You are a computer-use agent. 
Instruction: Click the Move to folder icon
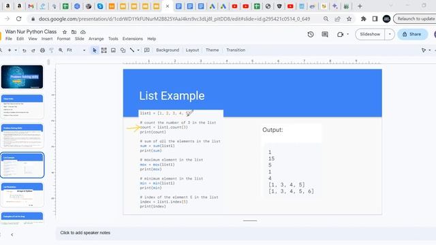(74, 32)
